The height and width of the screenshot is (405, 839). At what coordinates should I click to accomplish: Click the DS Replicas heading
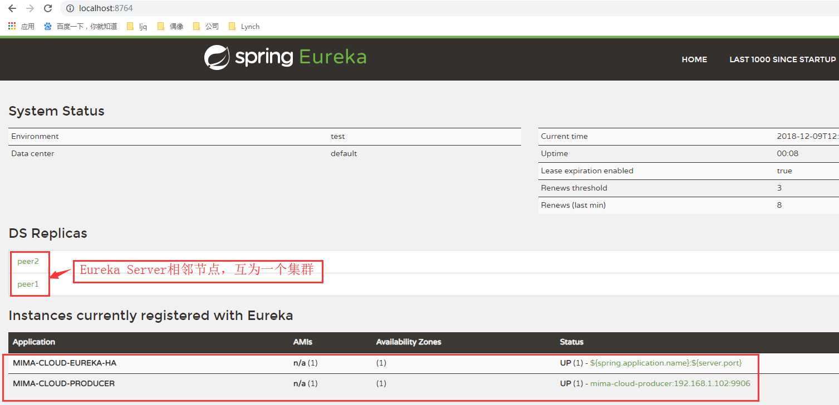pyautogui.click(x=48, y=233)
